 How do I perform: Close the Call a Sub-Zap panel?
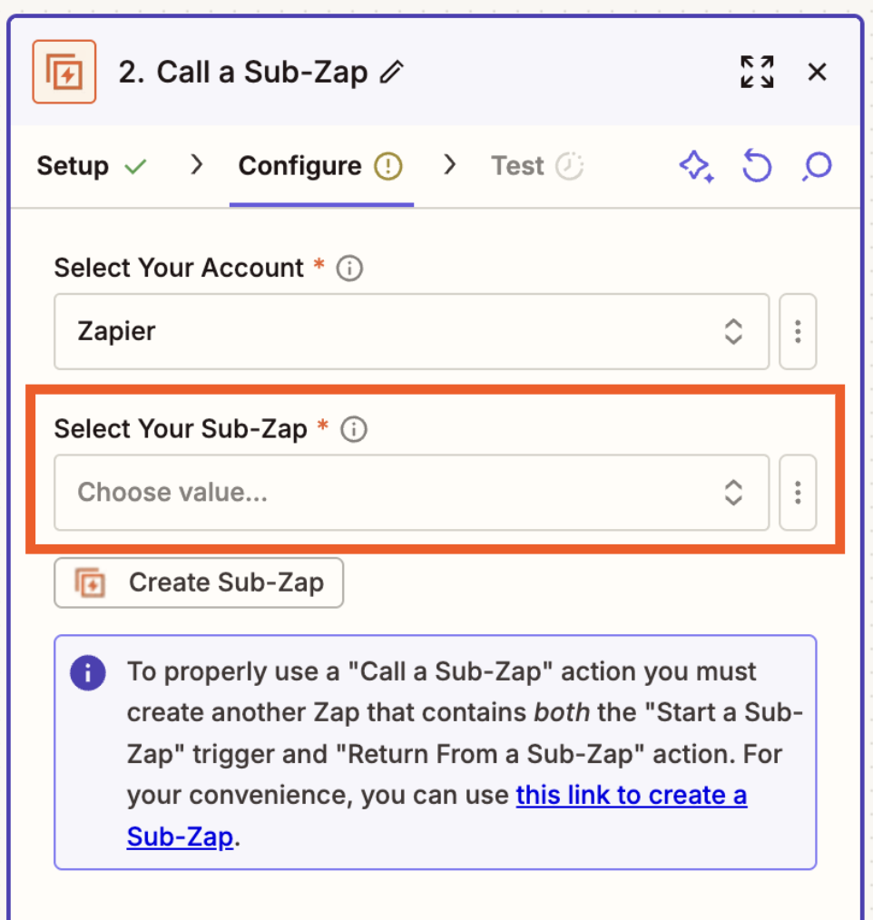pos(817,73)
